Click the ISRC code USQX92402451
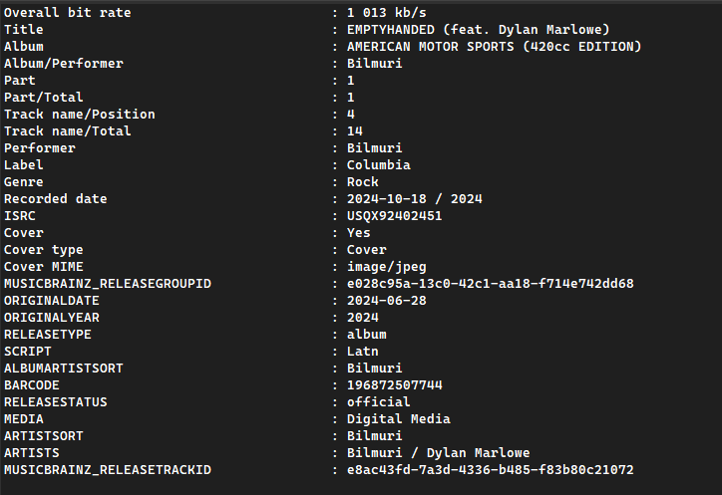722x495 pixels. pyautogui.click(x=394, y=216)
